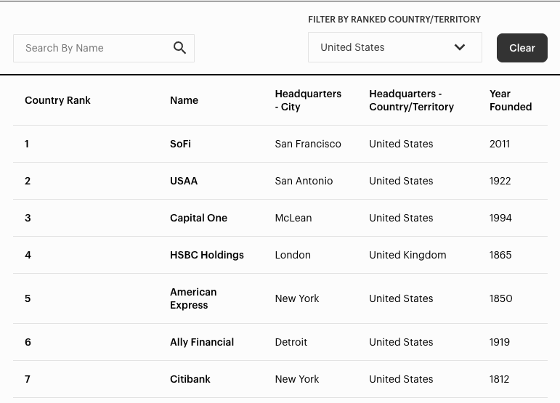Image resolution: width=560 pixels, height=403 pixels.
Task: Focus the Search By Name field
Action: [104, 48]
